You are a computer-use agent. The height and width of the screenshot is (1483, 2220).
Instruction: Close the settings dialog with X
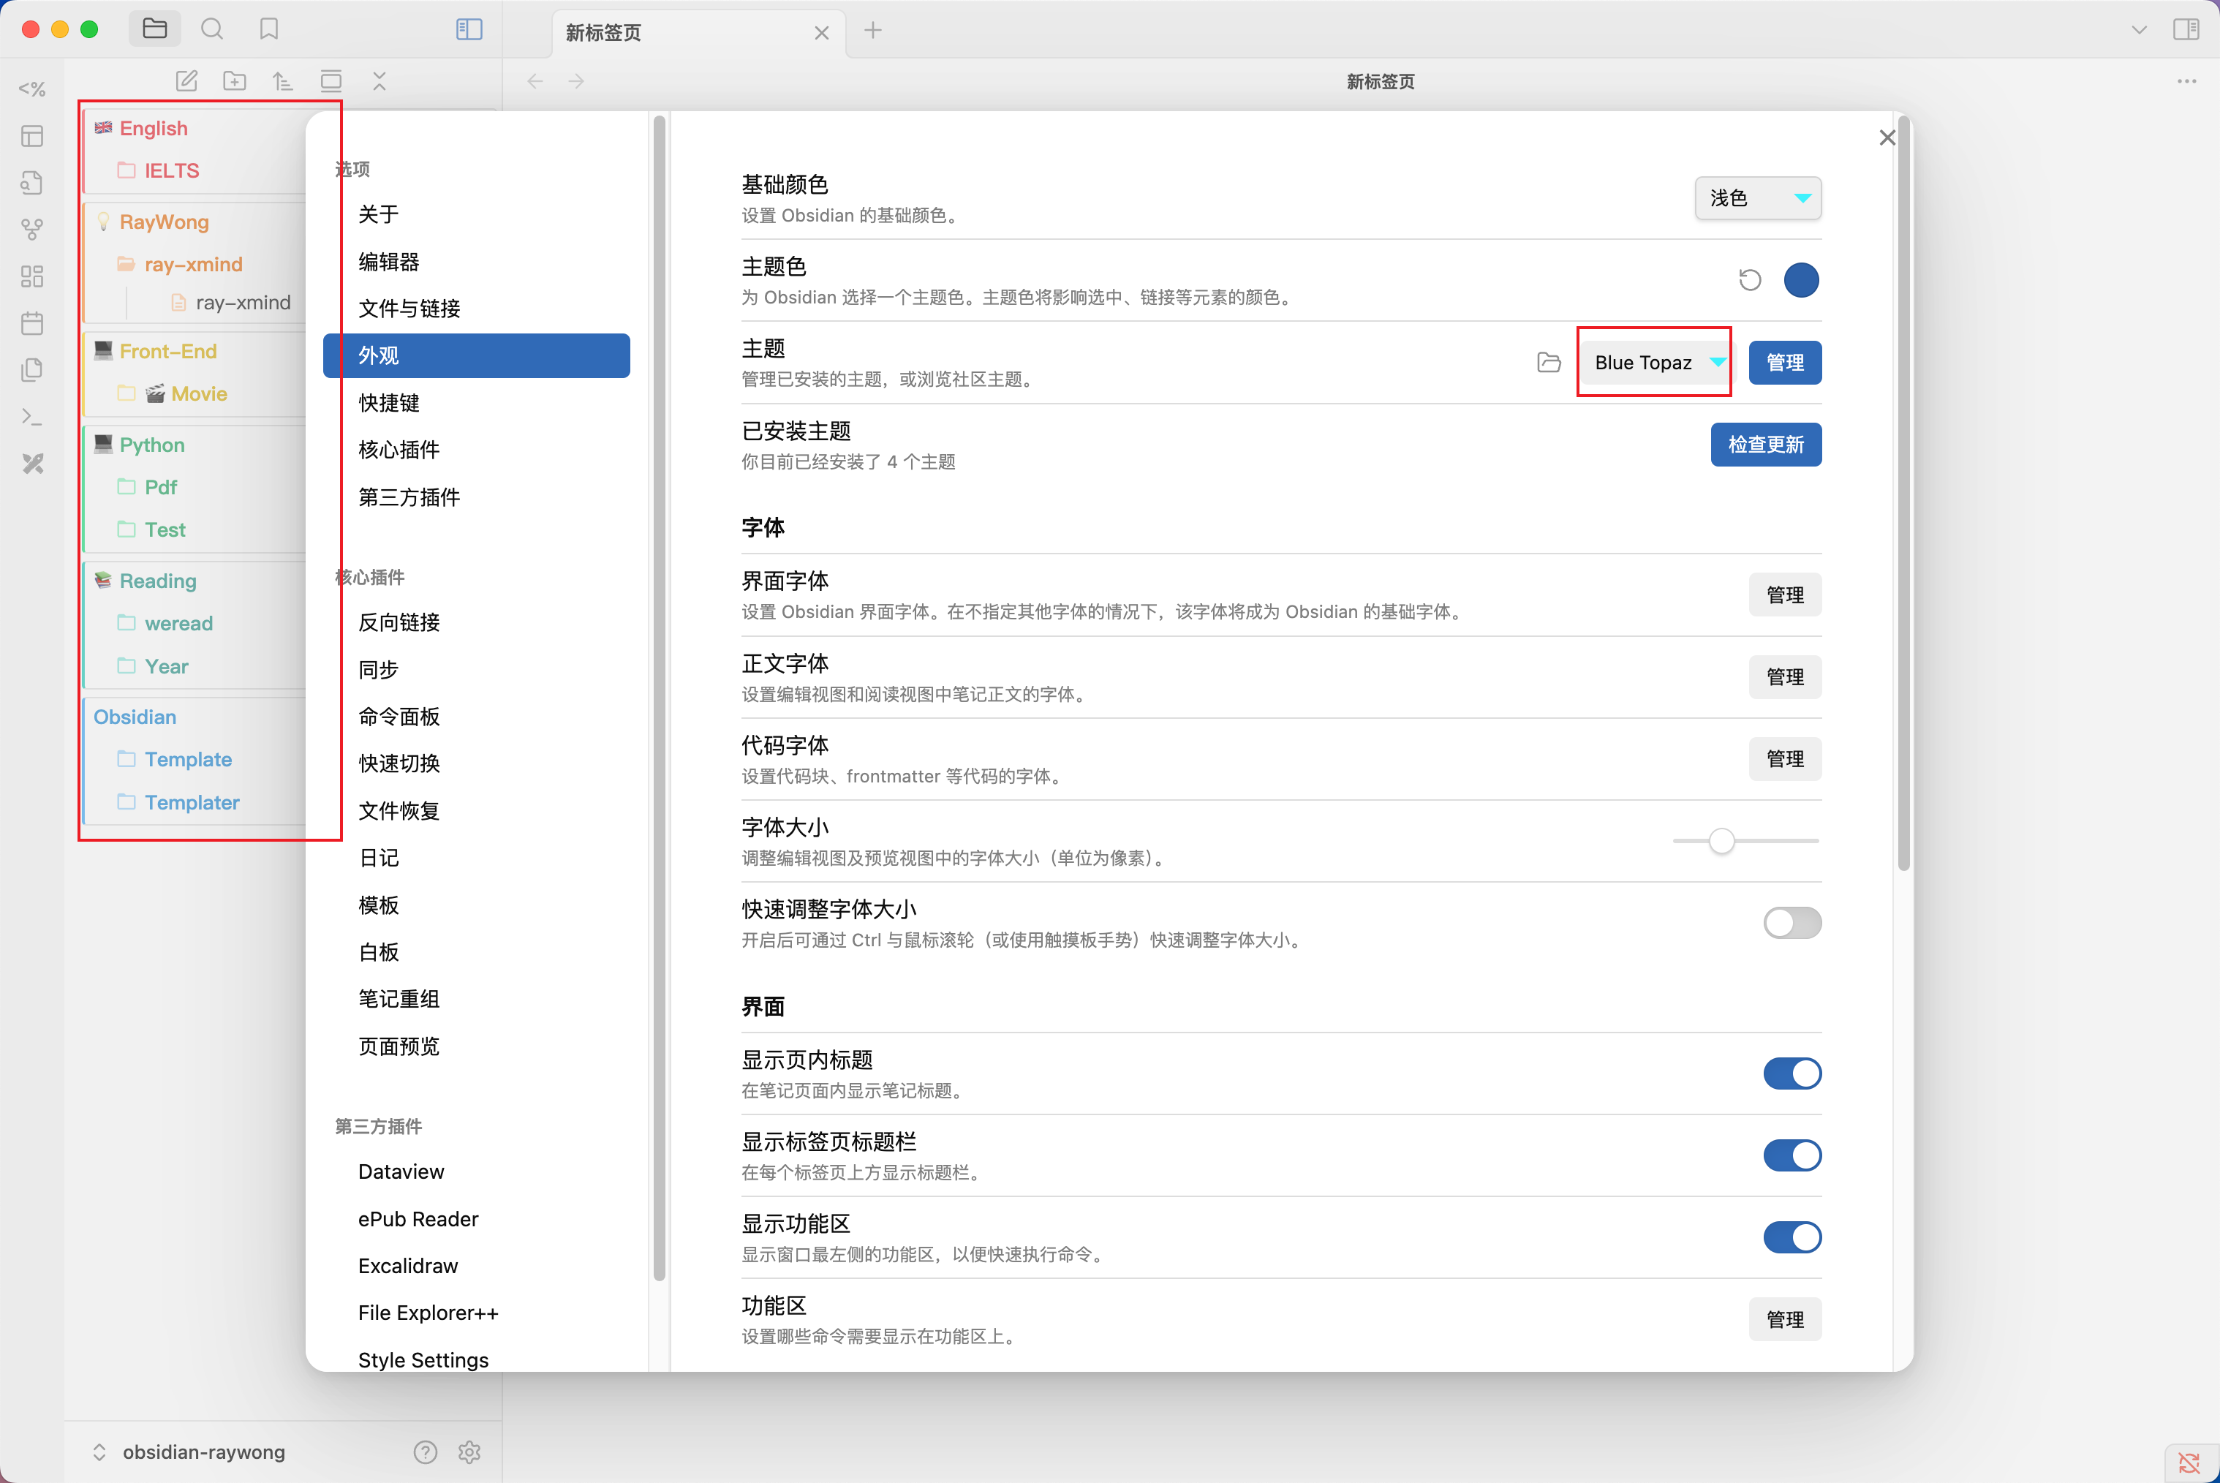[x=1887, y=138]
